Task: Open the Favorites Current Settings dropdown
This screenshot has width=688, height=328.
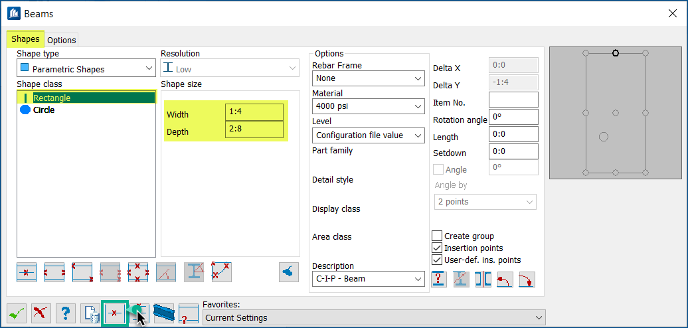Action: [x=373, y=317]
